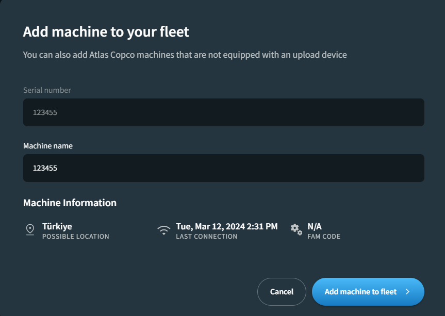Image resolution: width=445 pixels, height=316 pixels.
Task: Click the Serial number label
Action: click(47, 90)
